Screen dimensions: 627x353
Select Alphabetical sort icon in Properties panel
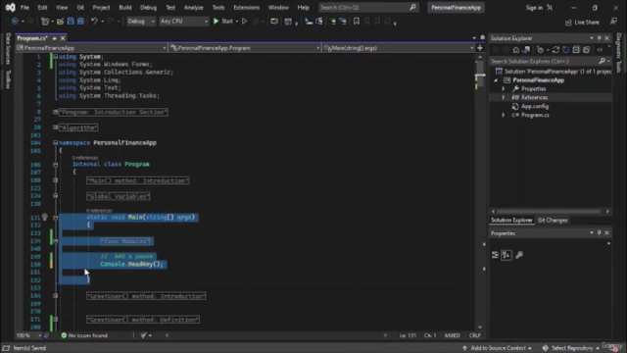click(506, 255)
